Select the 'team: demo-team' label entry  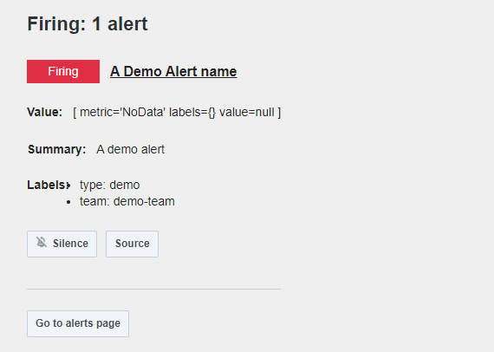[x=127, y=201]
